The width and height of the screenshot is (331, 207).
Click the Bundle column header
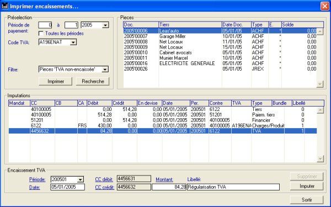coord(282,103)
